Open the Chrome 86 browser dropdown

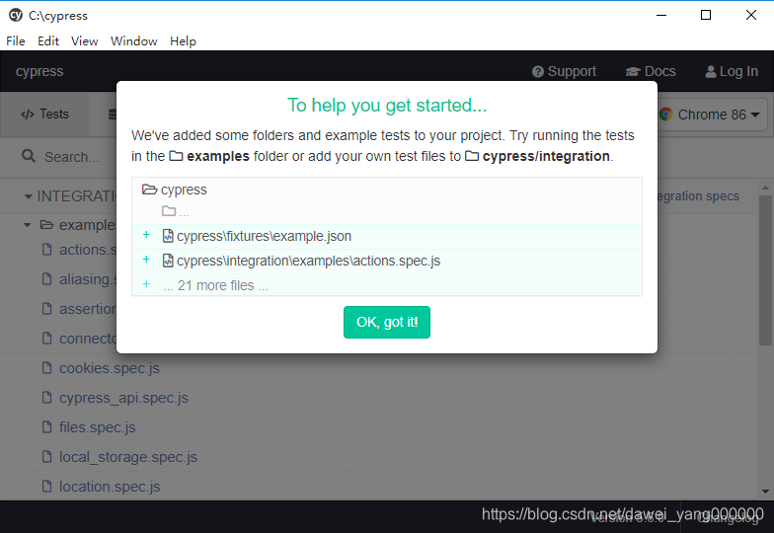[x=711, y=114]
